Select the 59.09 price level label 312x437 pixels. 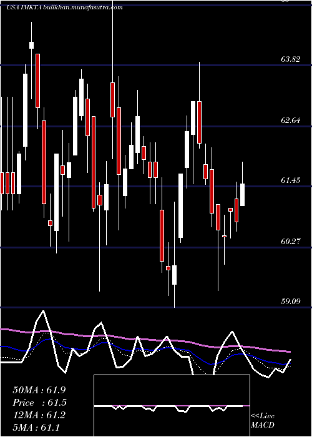tap(290, 302)
